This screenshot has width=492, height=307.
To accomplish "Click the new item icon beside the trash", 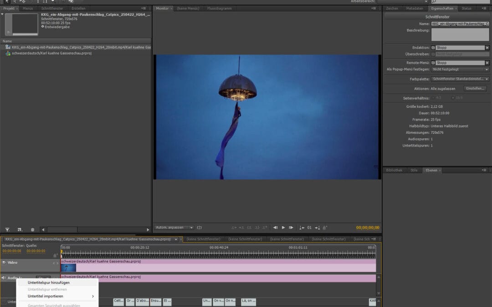I will [x=20, y=230].
